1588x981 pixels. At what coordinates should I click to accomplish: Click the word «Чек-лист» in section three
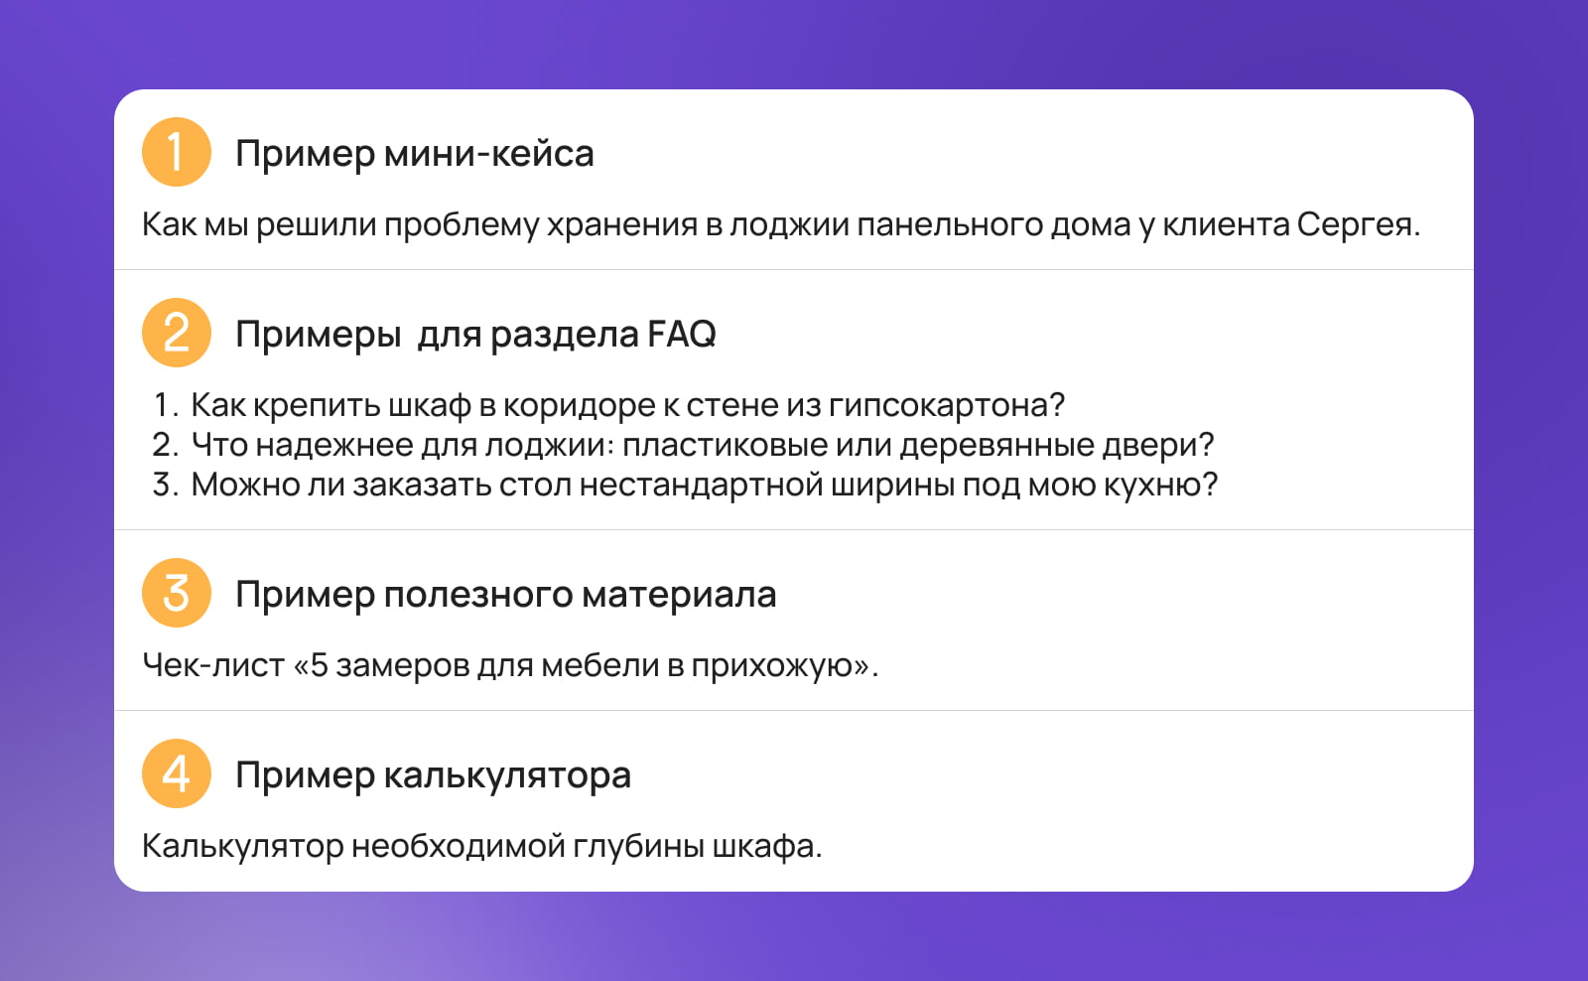(x=213, y=665)
